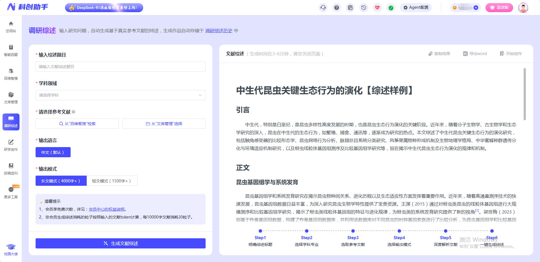Click the red heart icon in header
Image resolution: width=540 pixels, height=262 pixels.
click(x=377, y=8)
